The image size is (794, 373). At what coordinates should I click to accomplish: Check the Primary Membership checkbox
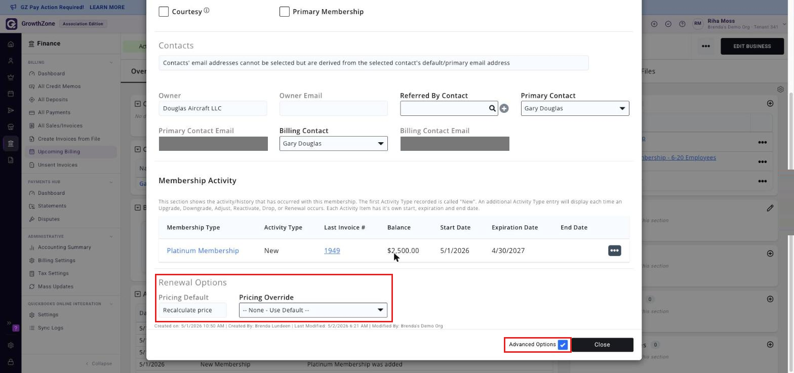coord(285,12)
